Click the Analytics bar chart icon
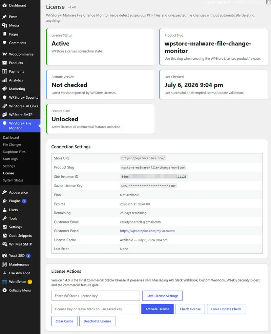This screenshot has width=271, height=334. click(x=4, y=80)
